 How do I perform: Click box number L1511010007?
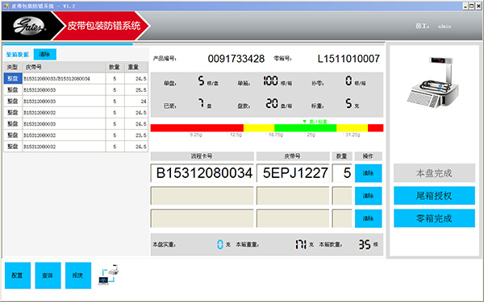(348, 59)
